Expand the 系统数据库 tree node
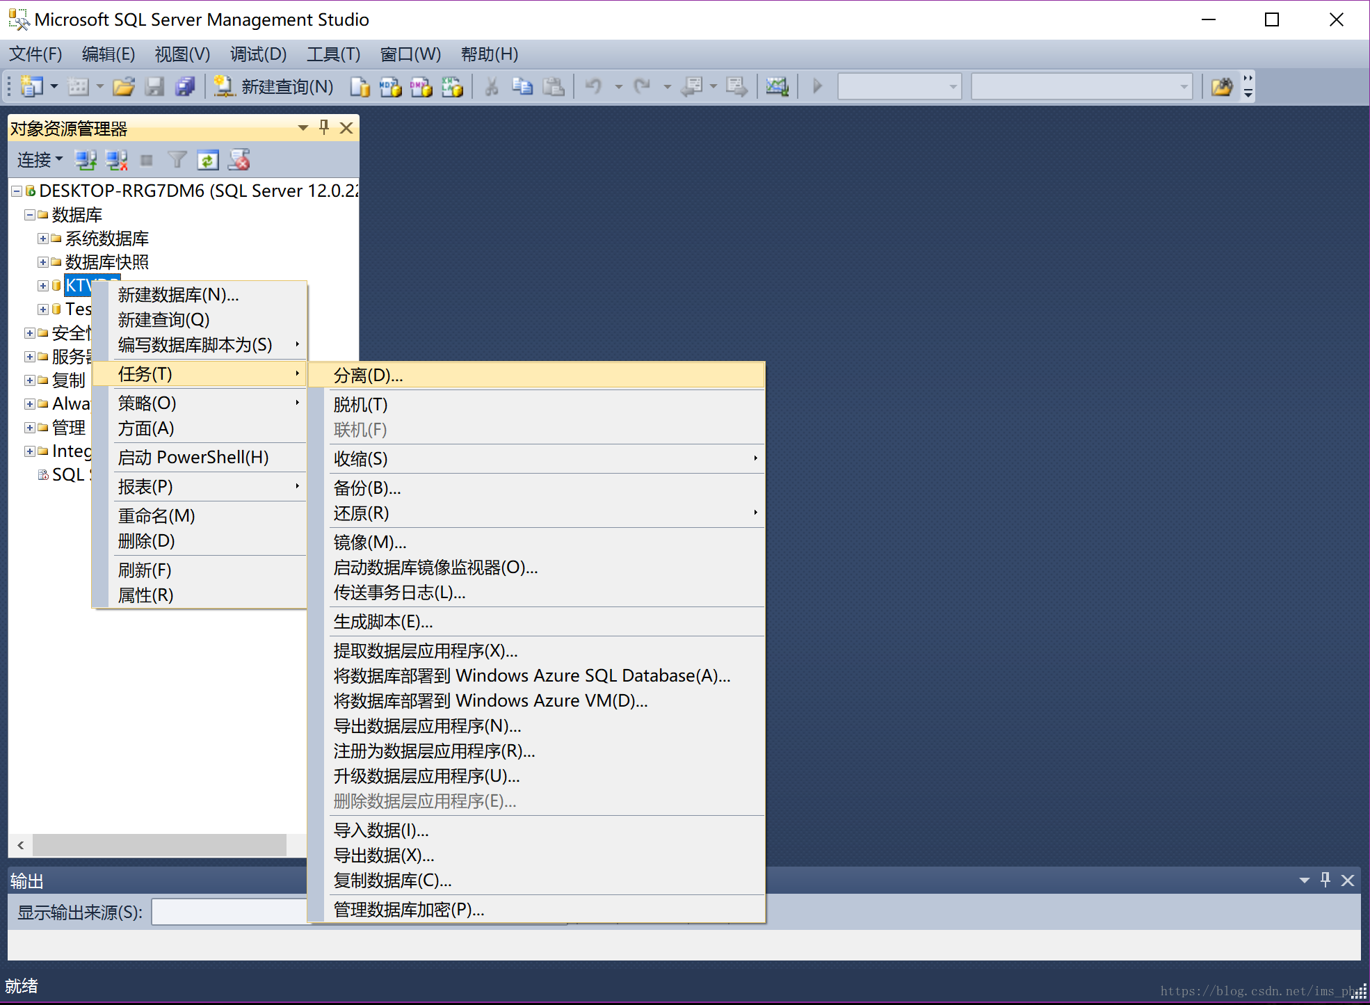Image resolution: width=1370 pixels, height=1005 pixels. click(x=43, y=239)
